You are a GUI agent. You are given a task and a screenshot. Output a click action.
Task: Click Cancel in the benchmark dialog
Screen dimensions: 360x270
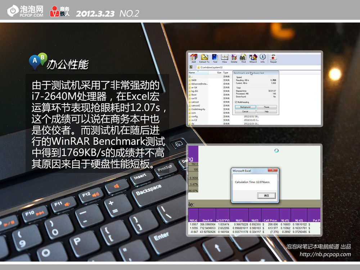245,111
